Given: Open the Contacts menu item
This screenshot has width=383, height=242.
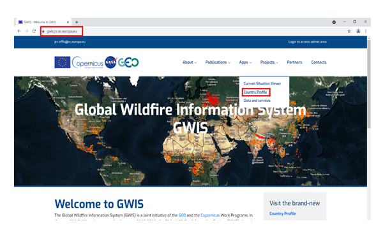Looking at the screenshot, I should pyautogui.click(x=319, y=62).
